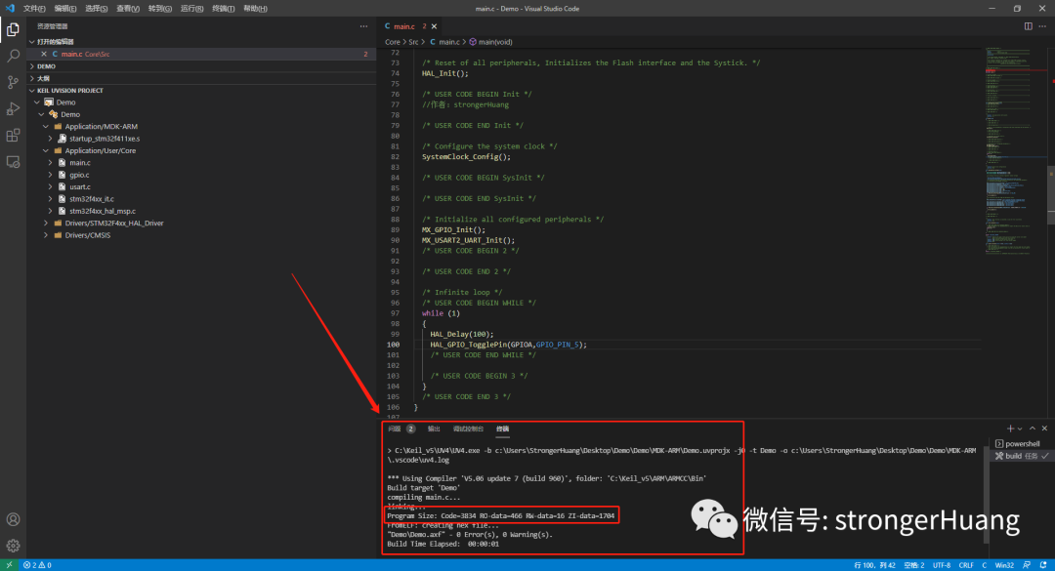Expand the Drivers/CMSIS folder
This screenshot has width=1055, height=571.
coord(89,234)
